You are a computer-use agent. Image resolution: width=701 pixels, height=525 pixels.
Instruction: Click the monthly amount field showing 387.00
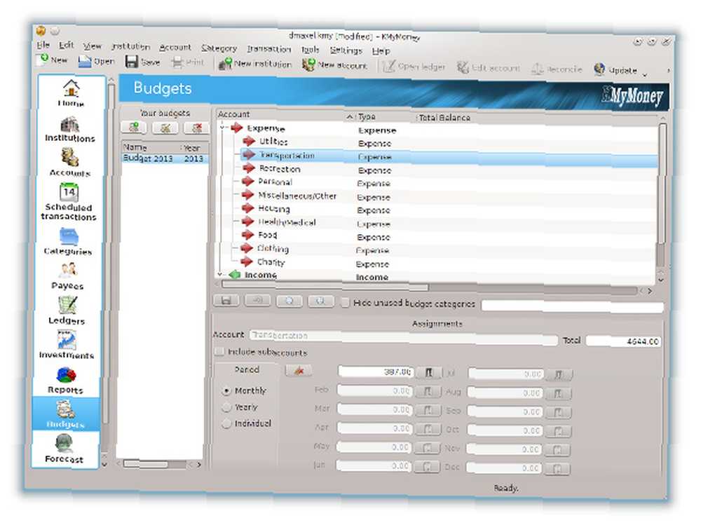(x=376, y=371)
